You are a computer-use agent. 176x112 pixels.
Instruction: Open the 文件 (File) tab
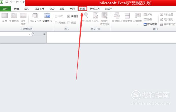5,9
